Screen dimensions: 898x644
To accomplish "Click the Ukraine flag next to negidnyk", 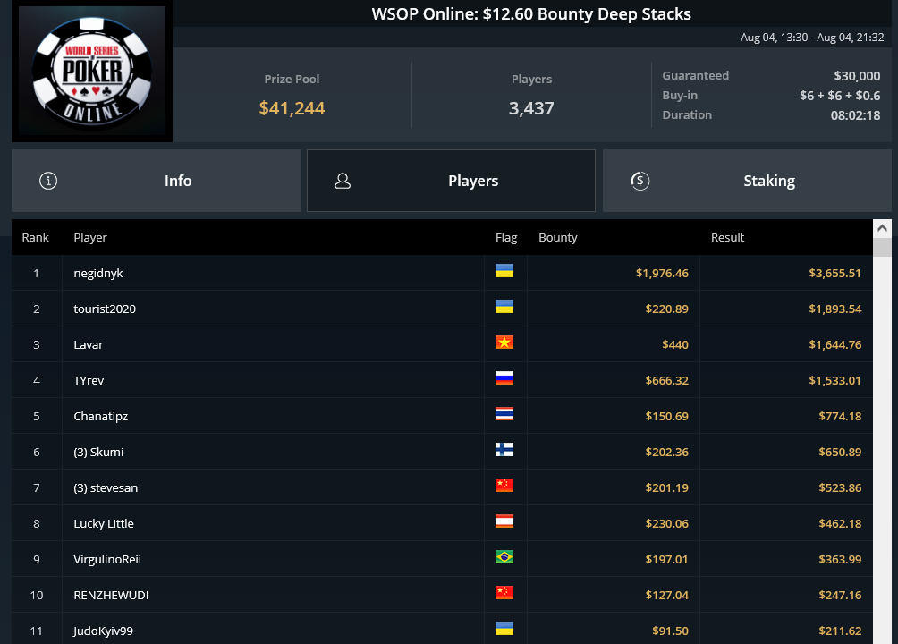I will point(504,271).
